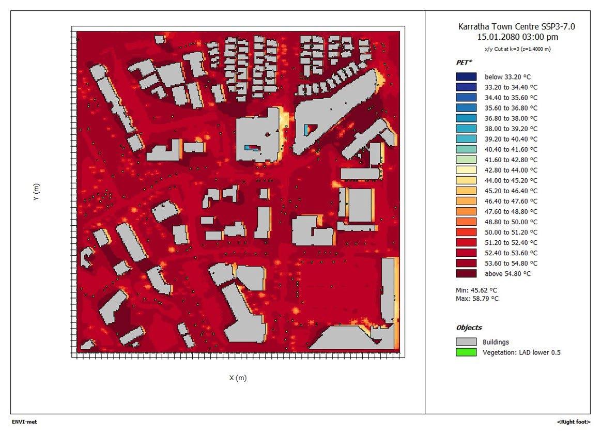Click the '51.20 to 52.40 °C' swatch
The height and width of the screenshot is (435, 601).
[466, 242]
